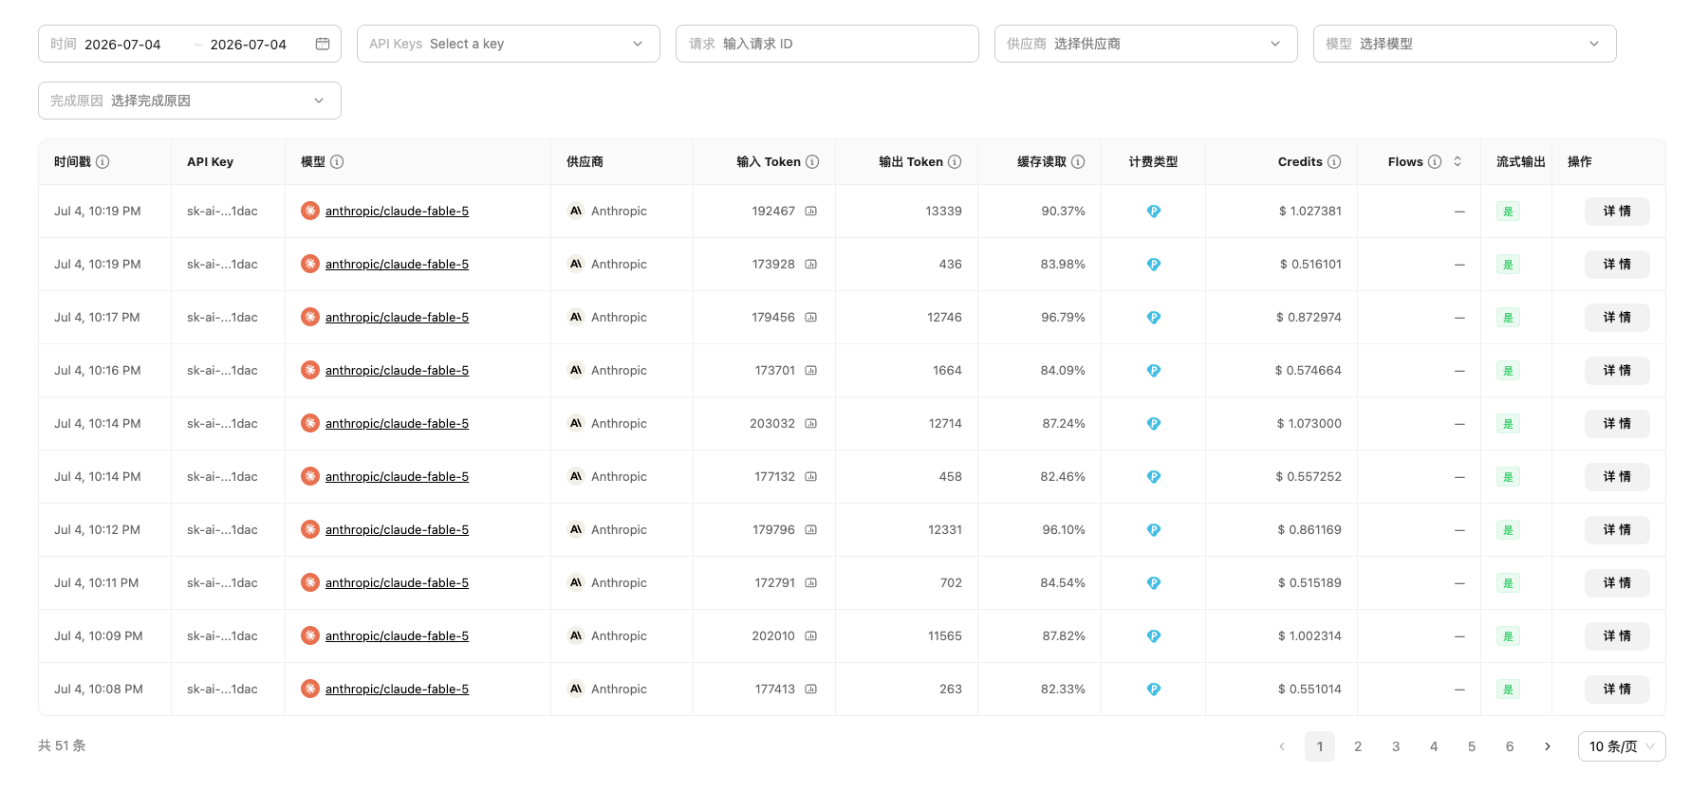
Task: Click billing type icon in $0.551014 row
Action: (1154, 690)
